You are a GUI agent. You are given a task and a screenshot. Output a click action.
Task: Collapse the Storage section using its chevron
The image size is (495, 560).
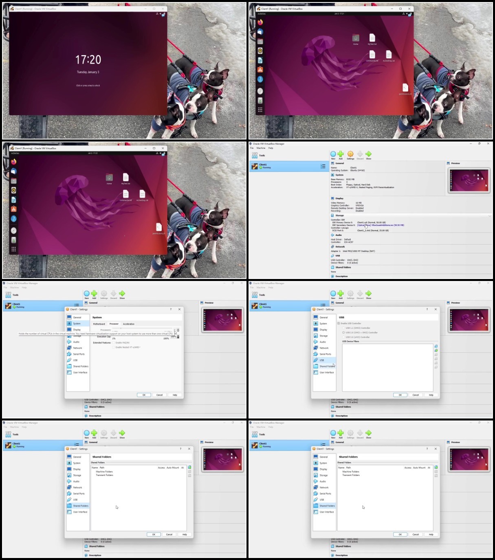(x=490, y=215)
